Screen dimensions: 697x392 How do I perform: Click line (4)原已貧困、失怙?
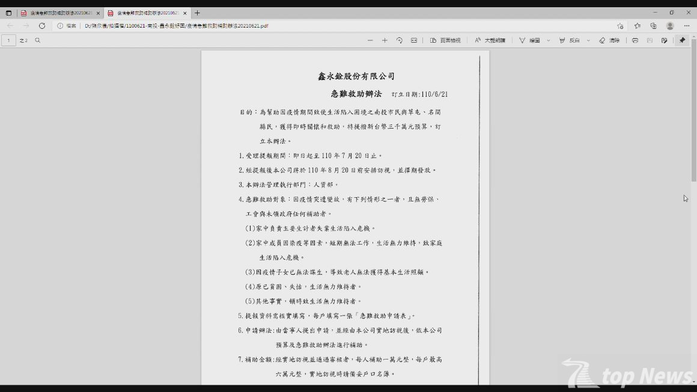(303, 287)
